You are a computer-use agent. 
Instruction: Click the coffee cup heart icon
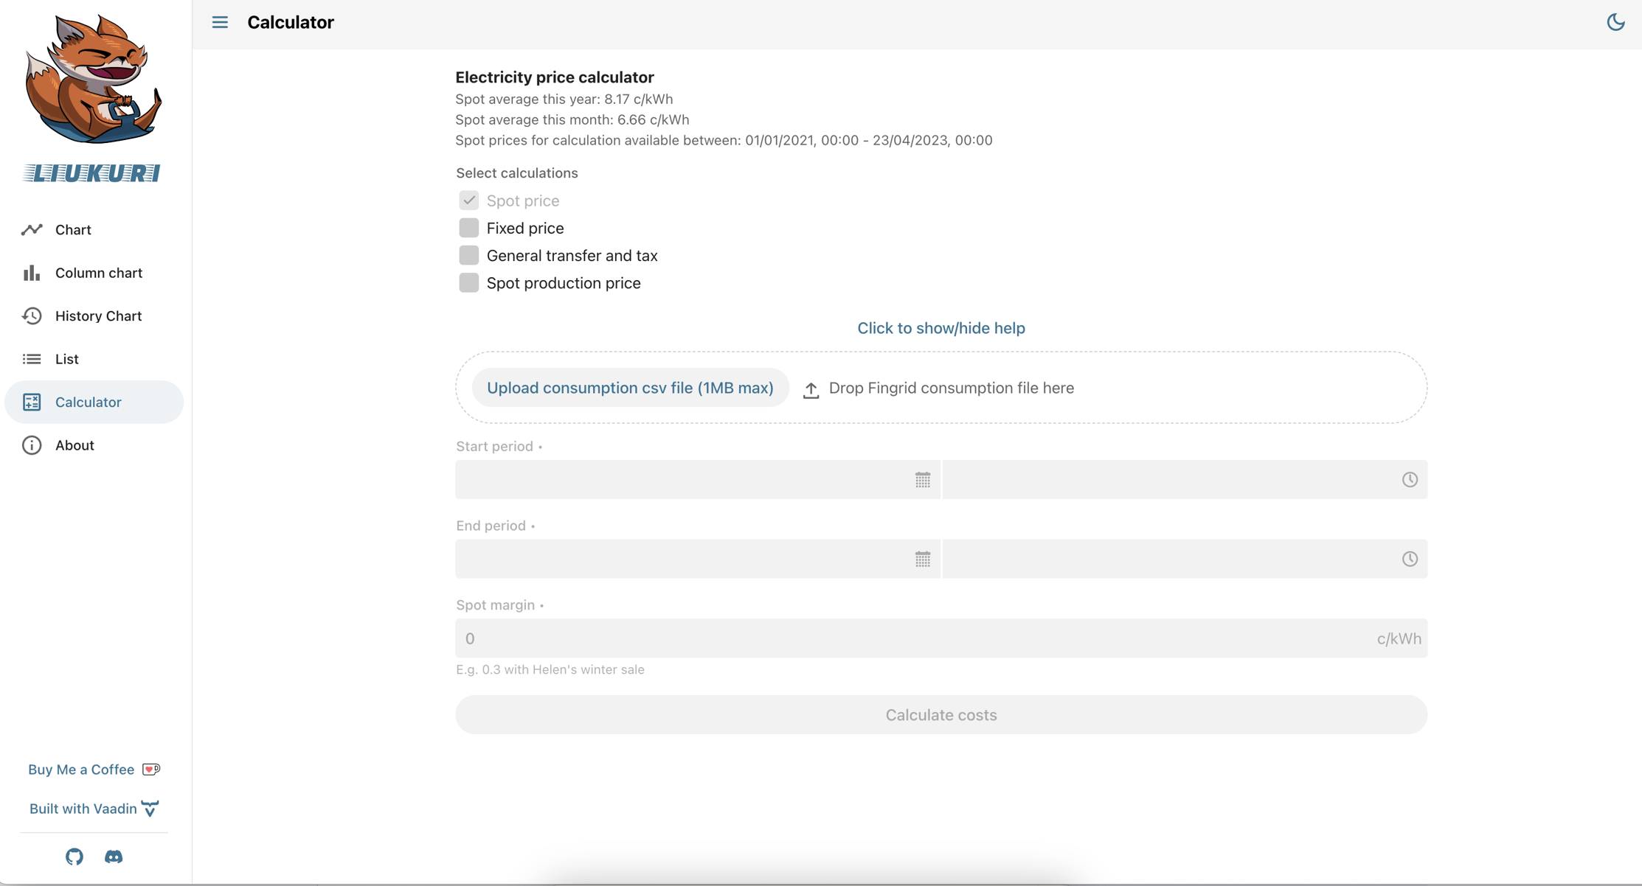[151, 770]
